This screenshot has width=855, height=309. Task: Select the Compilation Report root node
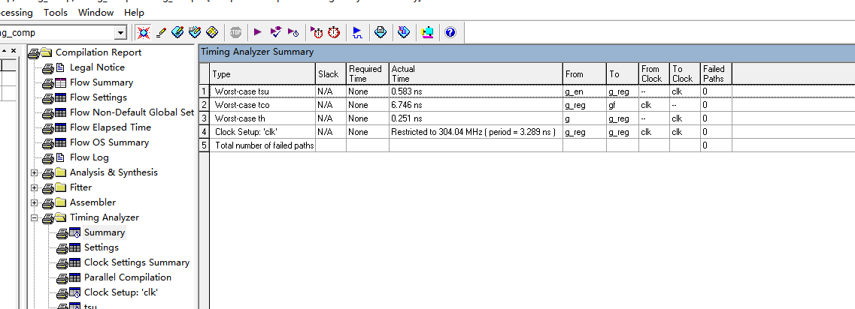pos(99,52)
